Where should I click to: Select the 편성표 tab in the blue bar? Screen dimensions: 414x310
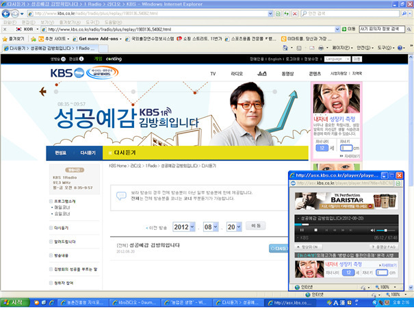click(60, 153)
